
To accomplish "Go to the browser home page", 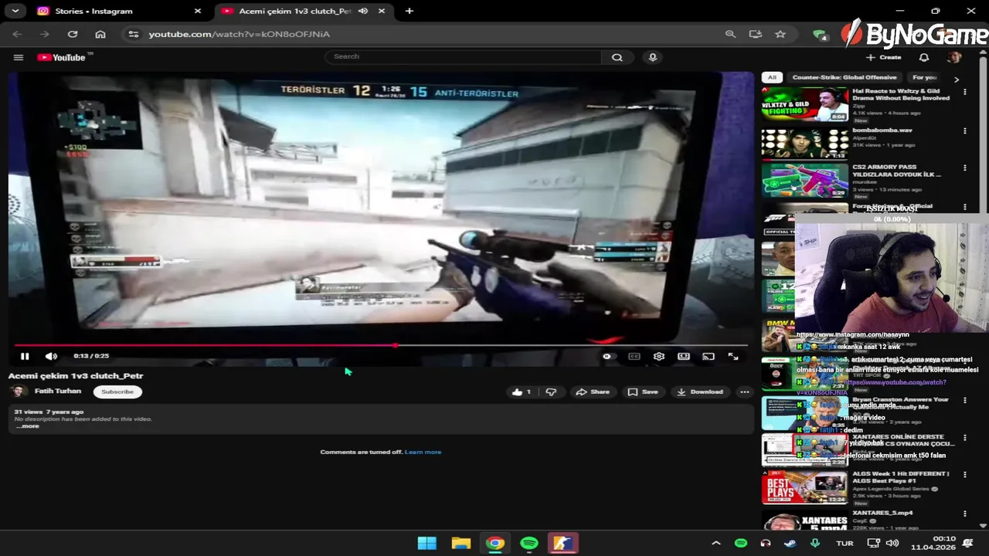I will coord(100,34).
